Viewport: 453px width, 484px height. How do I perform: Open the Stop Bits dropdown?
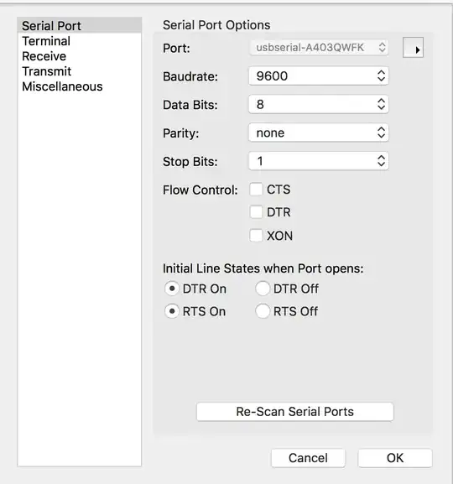319,161
